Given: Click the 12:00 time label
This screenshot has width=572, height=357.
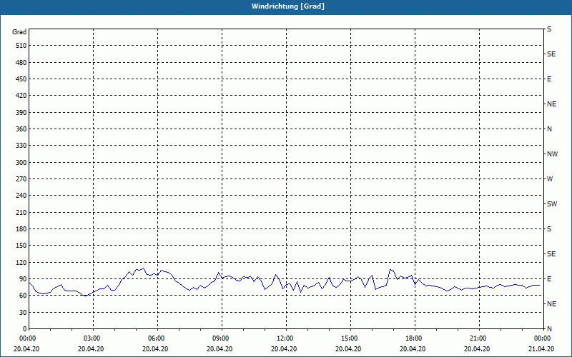Looking at the screenshot, I should [285, 338].
